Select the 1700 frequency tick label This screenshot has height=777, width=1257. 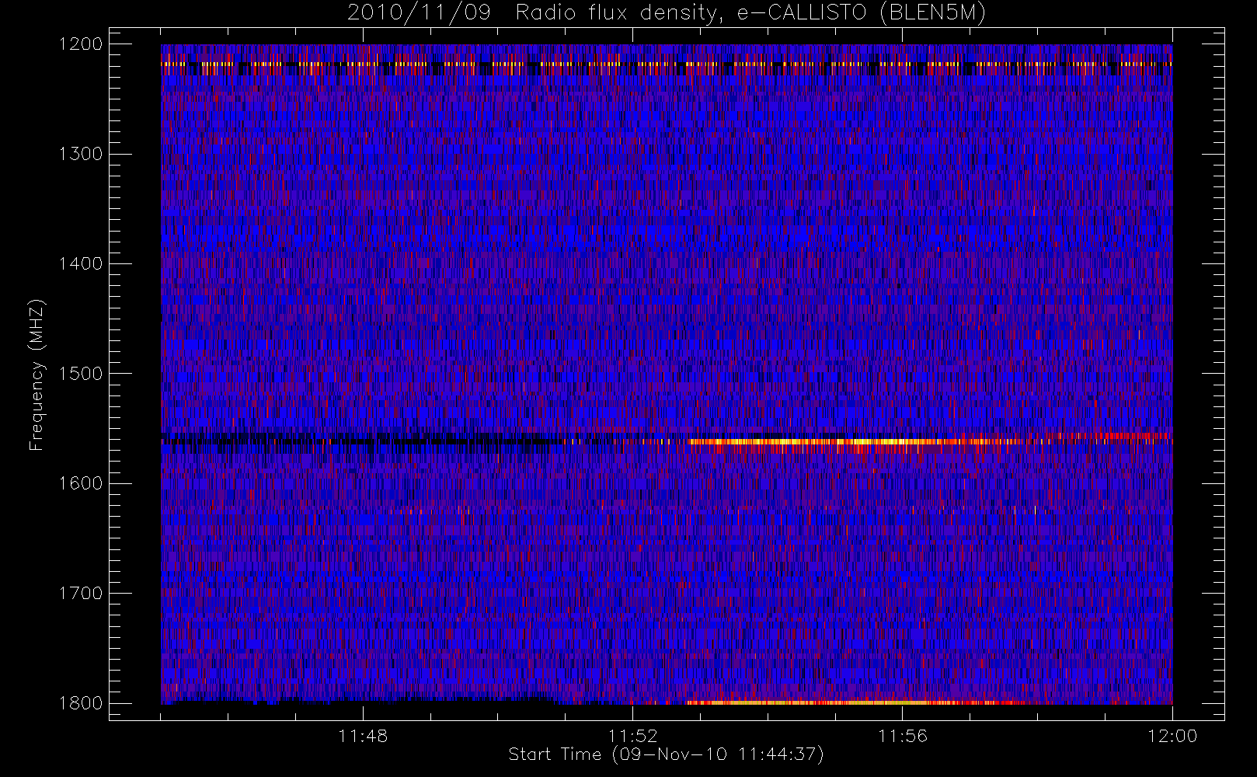[x=81, y=593]
